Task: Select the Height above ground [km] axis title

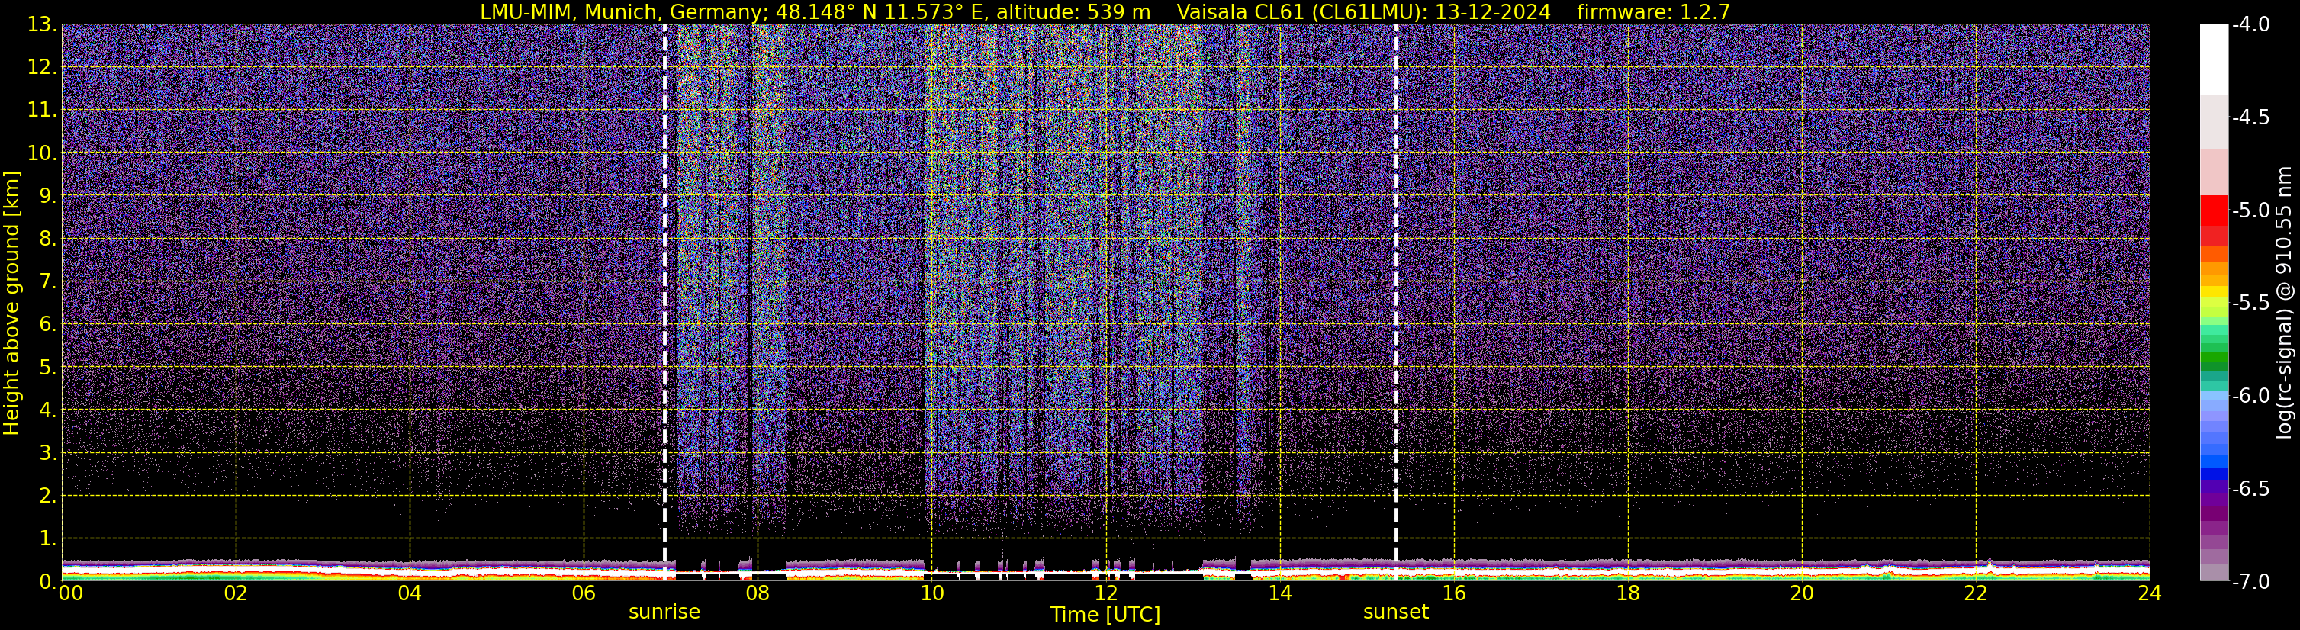Action: [x=11, y=304]
